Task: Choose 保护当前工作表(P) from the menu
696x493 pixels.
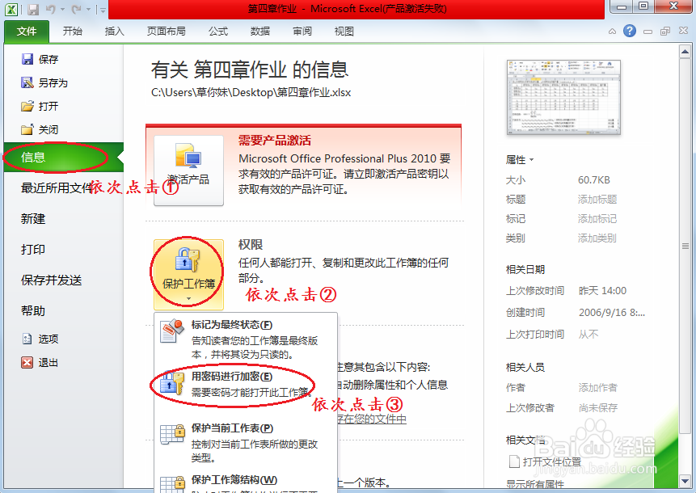Action: 246,442
